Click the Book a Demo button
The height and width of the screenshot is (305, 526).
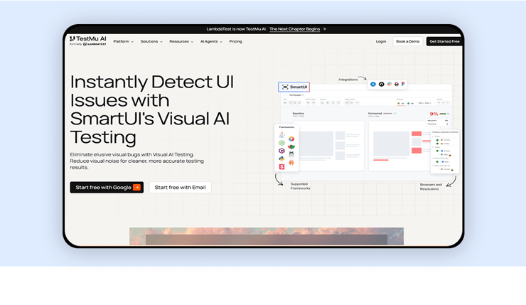pos(407,41)
